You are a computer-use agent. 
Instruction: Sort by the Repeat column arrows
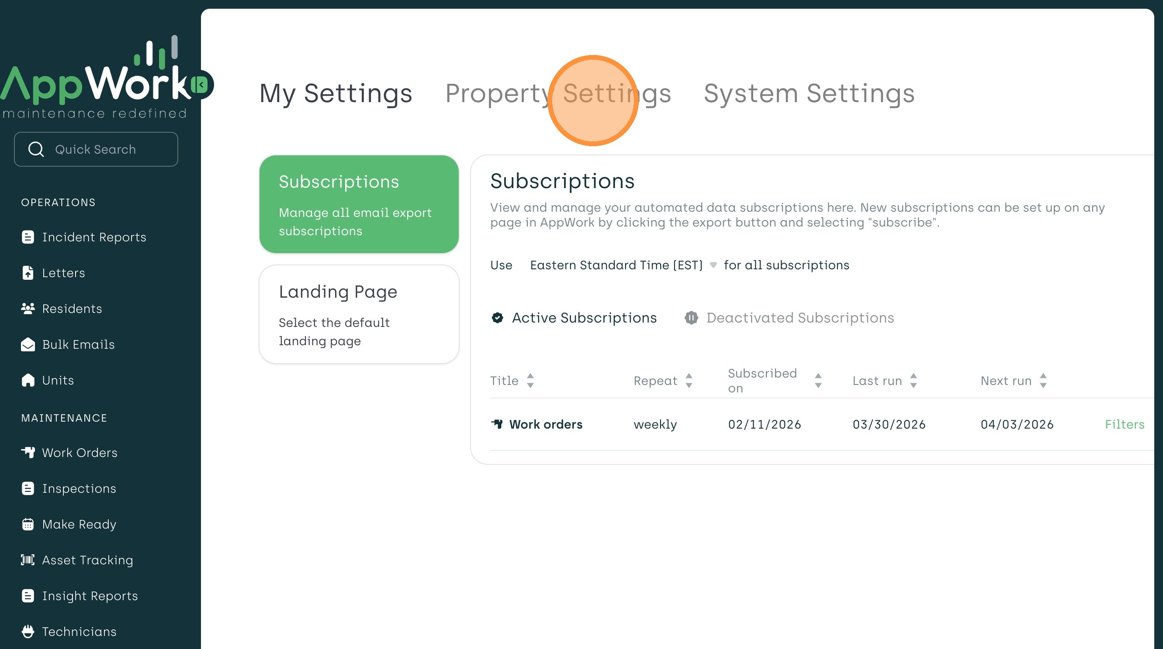689,381
